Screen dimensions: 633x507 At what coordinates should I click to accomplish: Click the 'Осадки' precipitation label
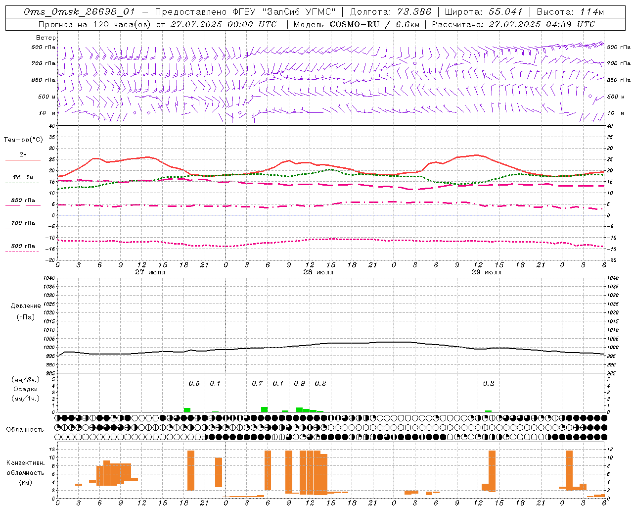26,389
